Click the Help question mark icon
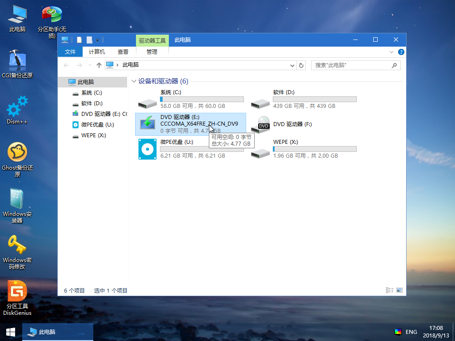This screenshot has width=455, height=341. (x=401, y=52)
